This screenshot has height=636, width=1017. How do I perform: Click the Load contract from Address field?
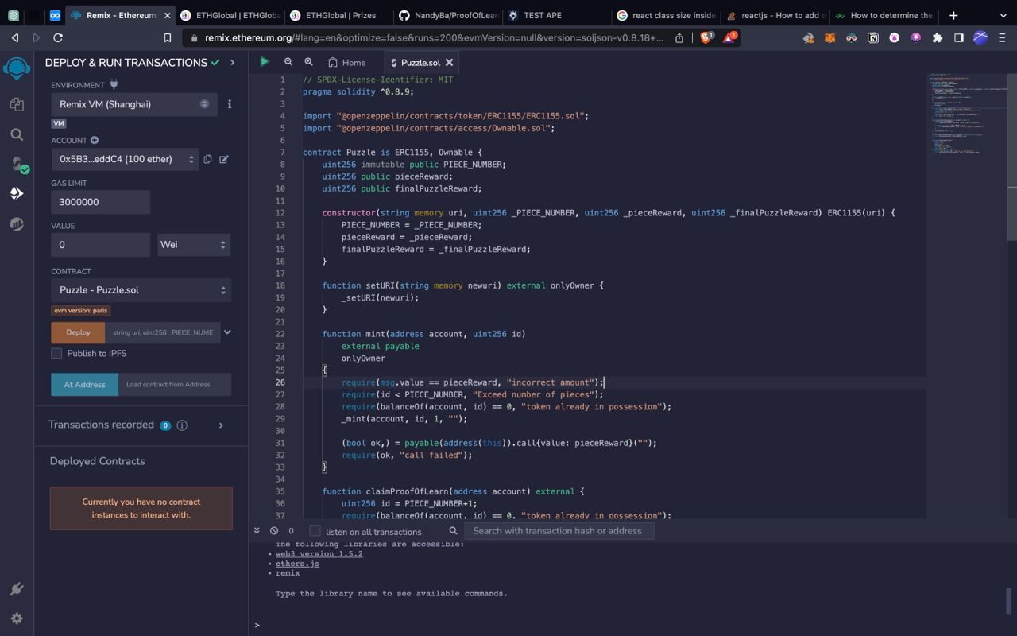click(x=175, y=385)
